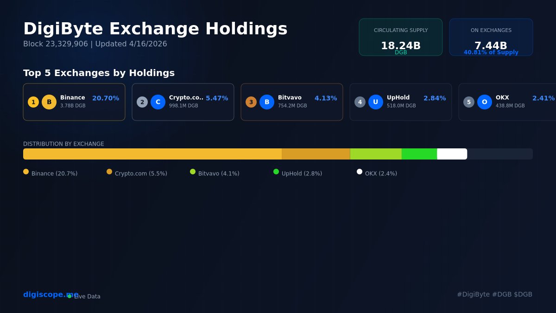Click the Binance 20.70% percentage value
Viewport: 556px width, 313px height.
click(x=106, y=98)
